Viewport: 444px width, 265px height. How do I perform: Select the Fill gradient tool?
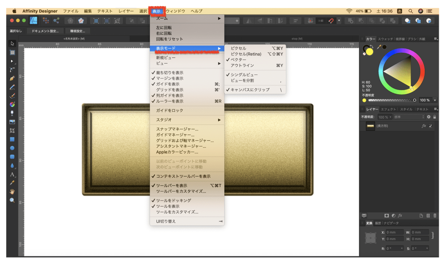coord(12,105)
